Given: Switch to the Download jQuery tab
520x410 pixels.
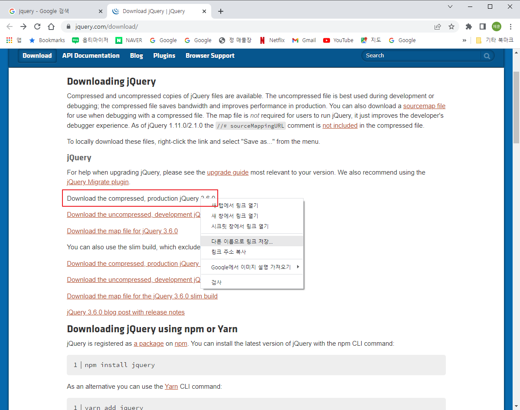Looking at the screenshot, I should coord(159,11).
